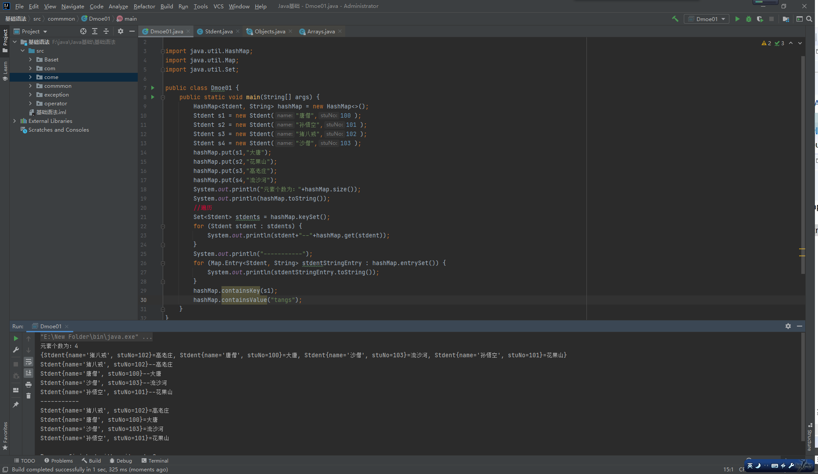Open the Problems tool window
Image resolution: width=818 pixels, height=474 pixels.
59,461
